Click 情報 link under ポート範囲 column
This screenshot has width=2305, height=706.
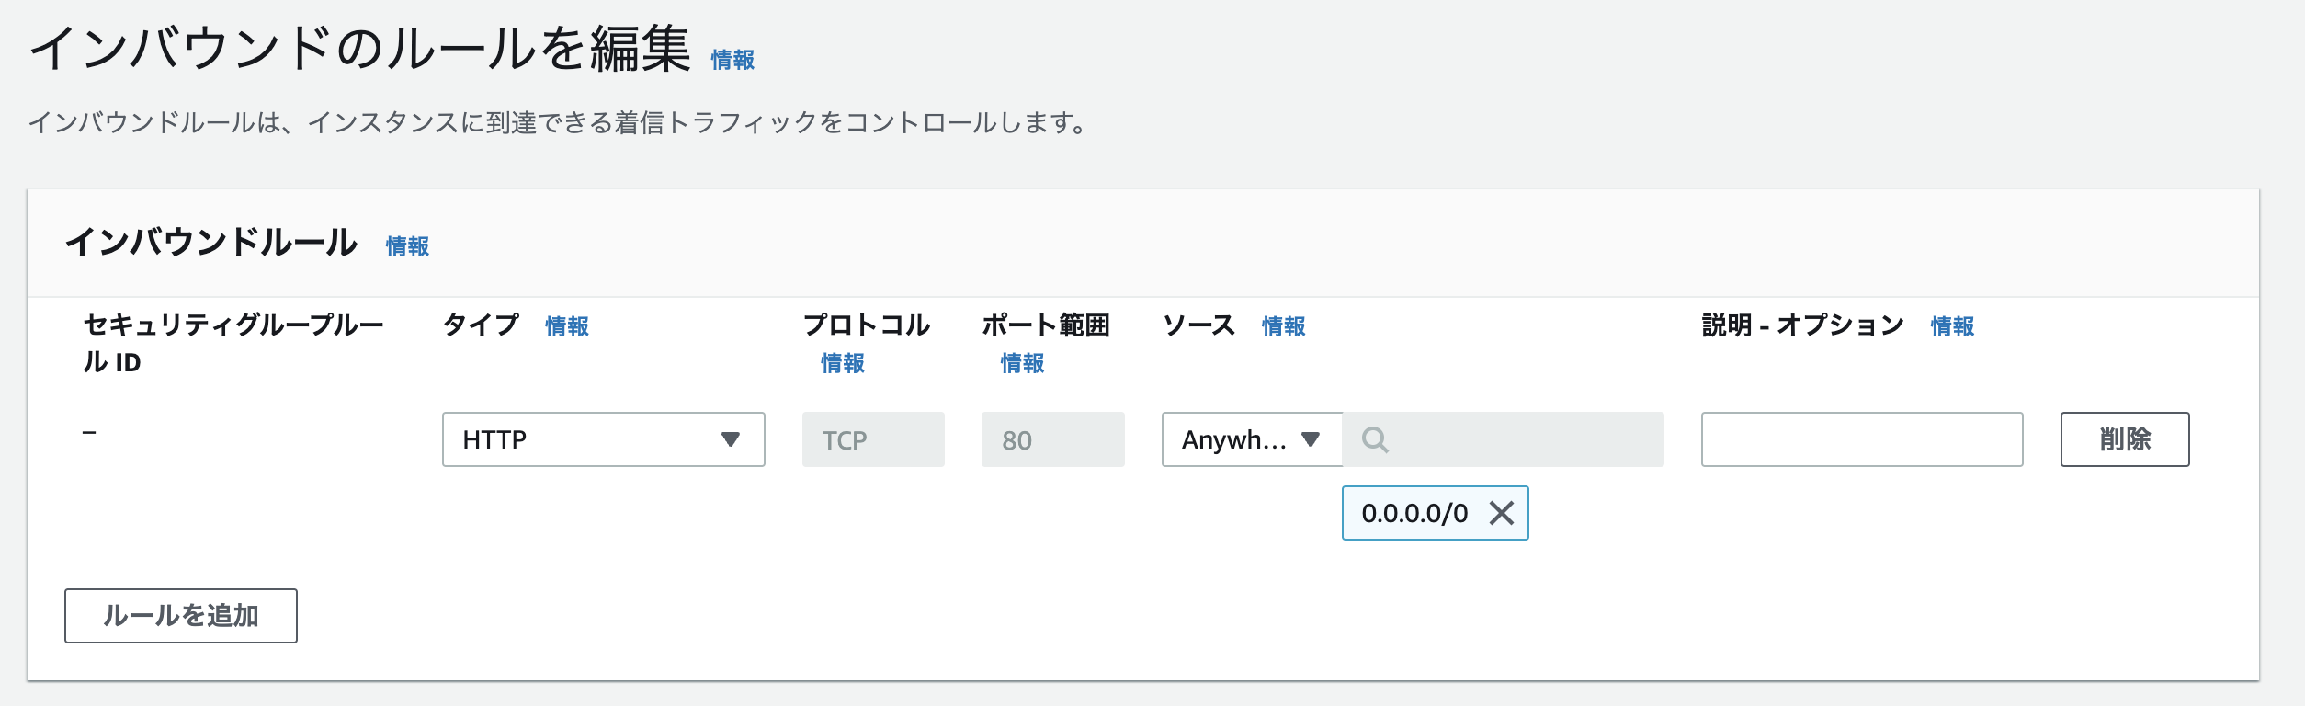1022,363
